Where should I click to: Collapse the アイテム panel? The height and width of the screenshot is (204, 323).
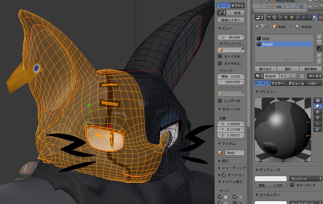point(220,144)
